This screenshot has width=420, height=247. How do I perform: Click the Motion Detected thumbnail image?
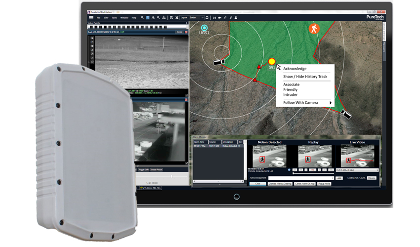pyautogui.click(x=269, y=156)
